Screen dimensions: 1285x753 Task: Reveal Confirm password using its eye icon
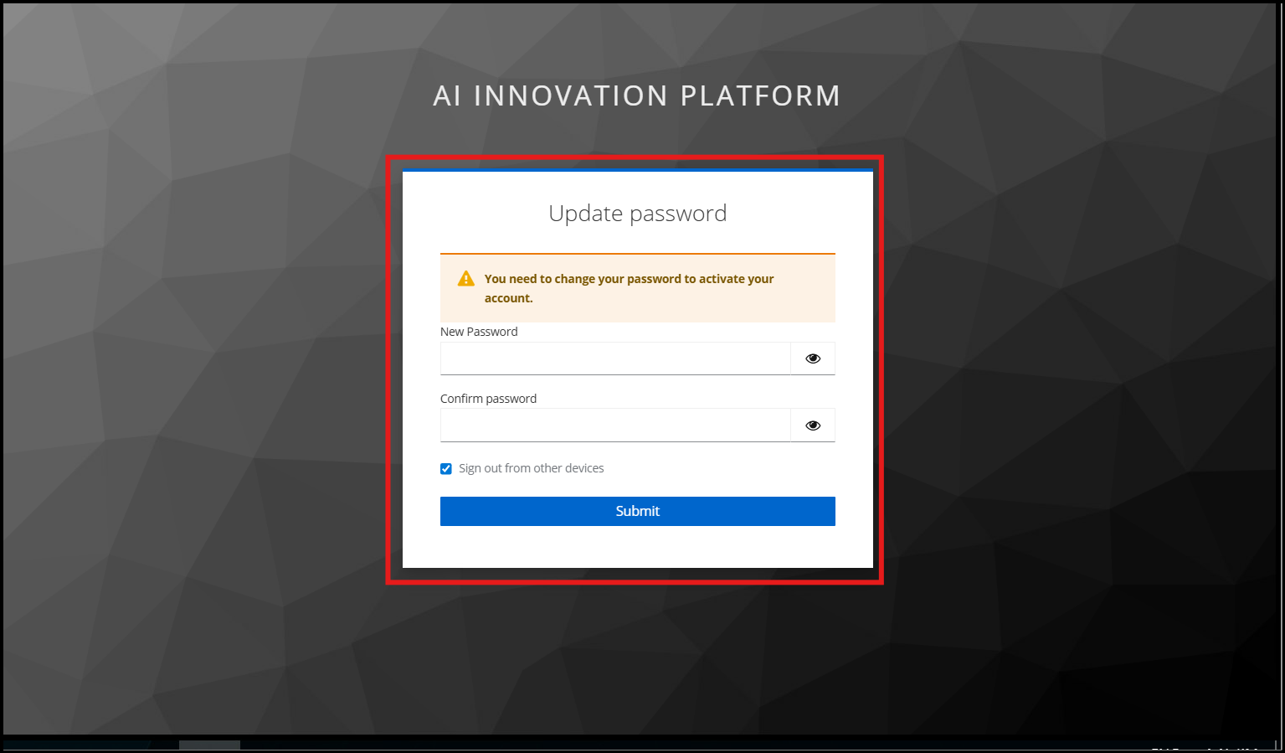813,425
